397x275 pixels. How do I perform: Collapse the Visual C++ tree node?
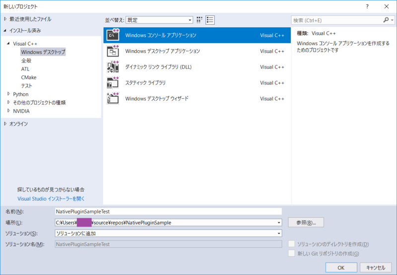(8, 44)
